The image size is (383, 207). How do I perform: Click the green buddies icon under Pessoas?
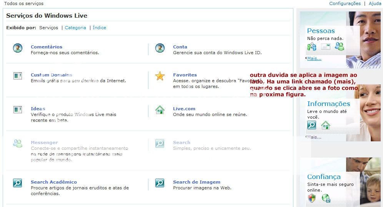click(339, 46)
